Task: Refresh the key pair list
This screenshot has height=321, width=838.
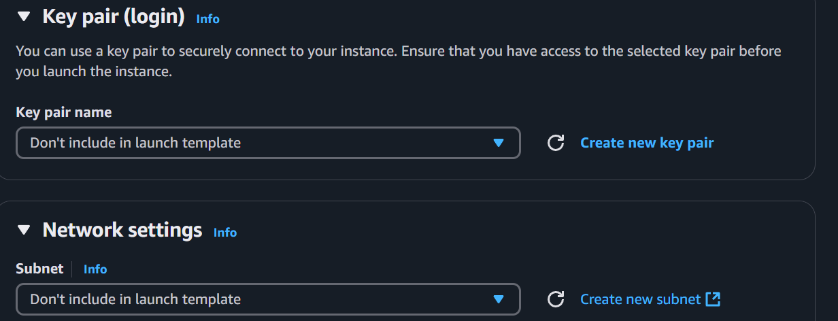Action: [556, 143]
